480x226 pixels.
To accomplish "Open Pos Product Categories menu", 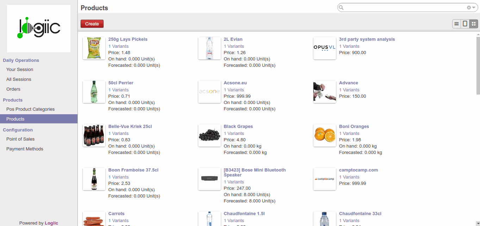I will (x=30, y=109).
